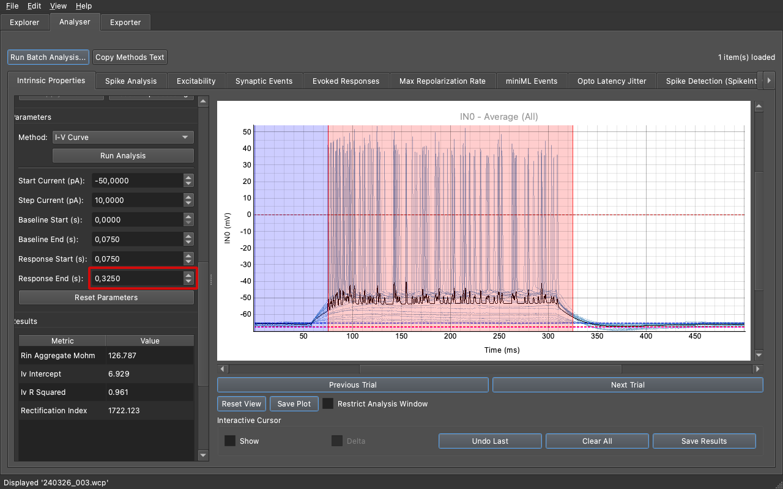This screenshot has height=489, width=783.
Task: Open the File menu
Action: click(x=12, y=6)
